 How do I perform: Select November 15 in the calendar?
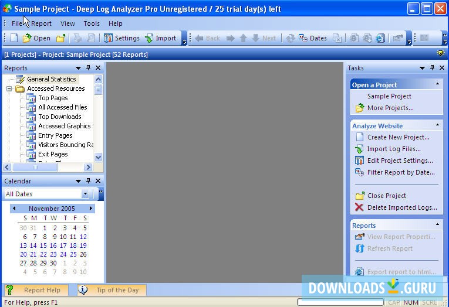43,245
